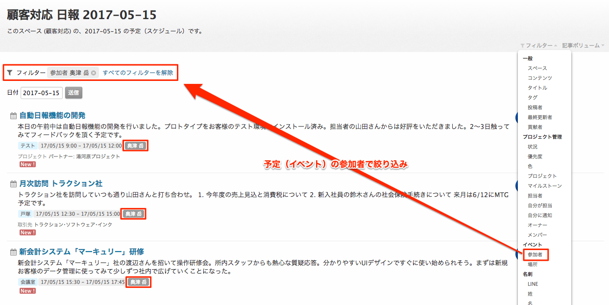Click すべてのフィルターを解除 link
The height and width of the screenshot is (305, 609).
[x=138, y=73]
